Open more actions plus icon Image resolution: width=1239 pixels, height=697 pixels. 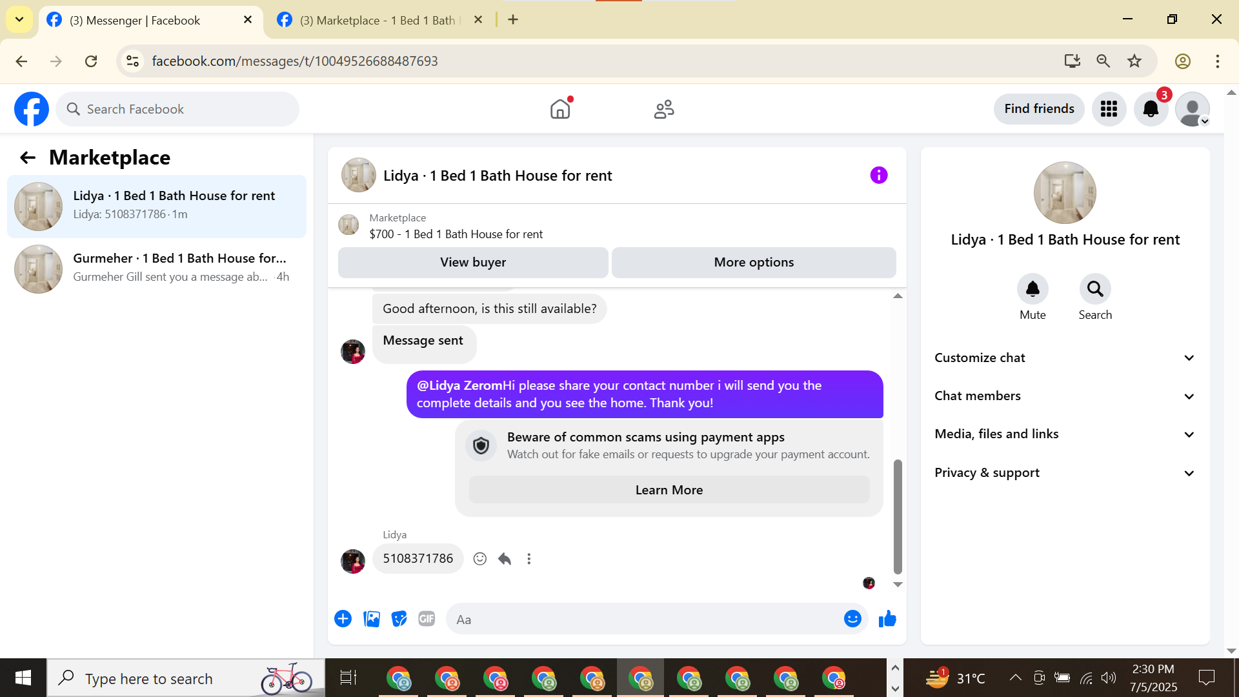click(x=343, y=619)
